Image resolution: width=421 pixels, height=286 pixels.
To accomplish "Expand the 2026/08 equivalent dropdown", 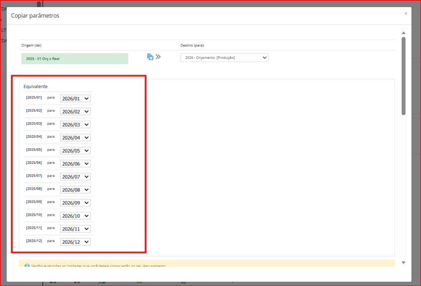I will coord(75,190).
